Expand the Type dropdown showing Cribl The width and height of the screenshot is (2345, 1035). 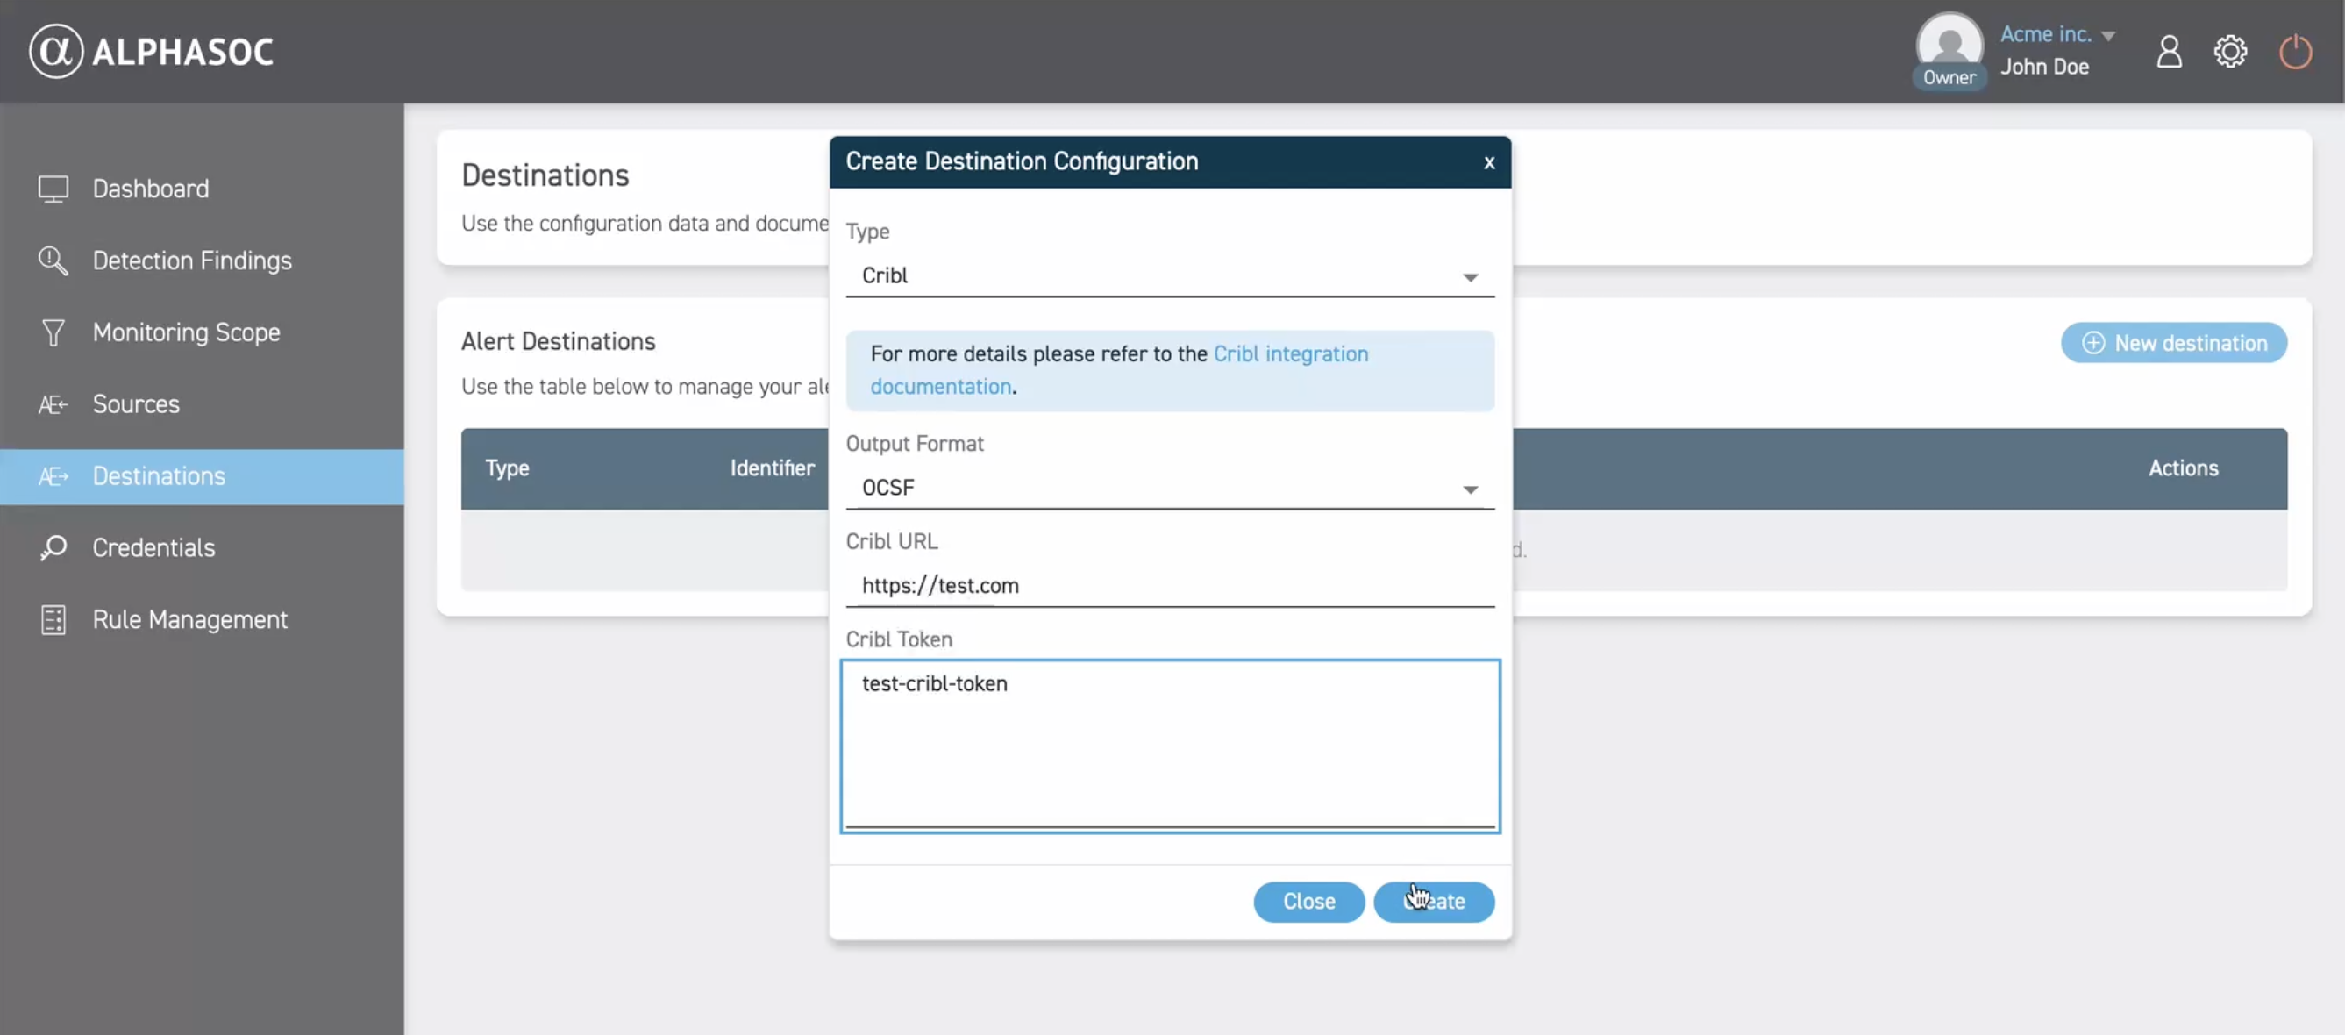pos(1169,275)
